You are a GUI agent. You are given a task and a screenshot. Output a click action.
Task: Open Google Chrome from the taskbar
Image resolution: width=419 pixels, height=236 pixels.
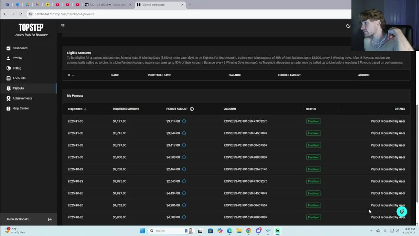248,231
